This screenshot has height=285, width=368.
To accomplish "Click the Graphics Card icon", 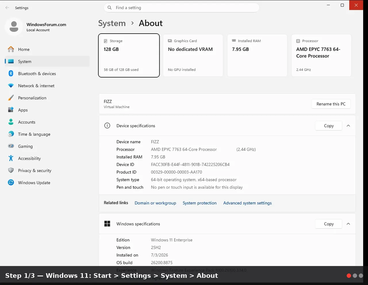I will (170, 41).
